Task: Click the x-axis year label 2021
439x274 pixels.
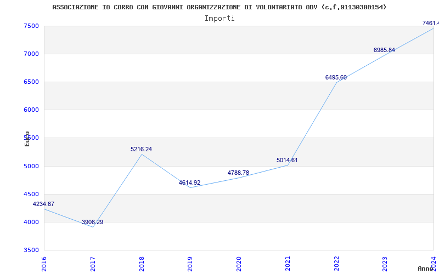Action: 288,264
